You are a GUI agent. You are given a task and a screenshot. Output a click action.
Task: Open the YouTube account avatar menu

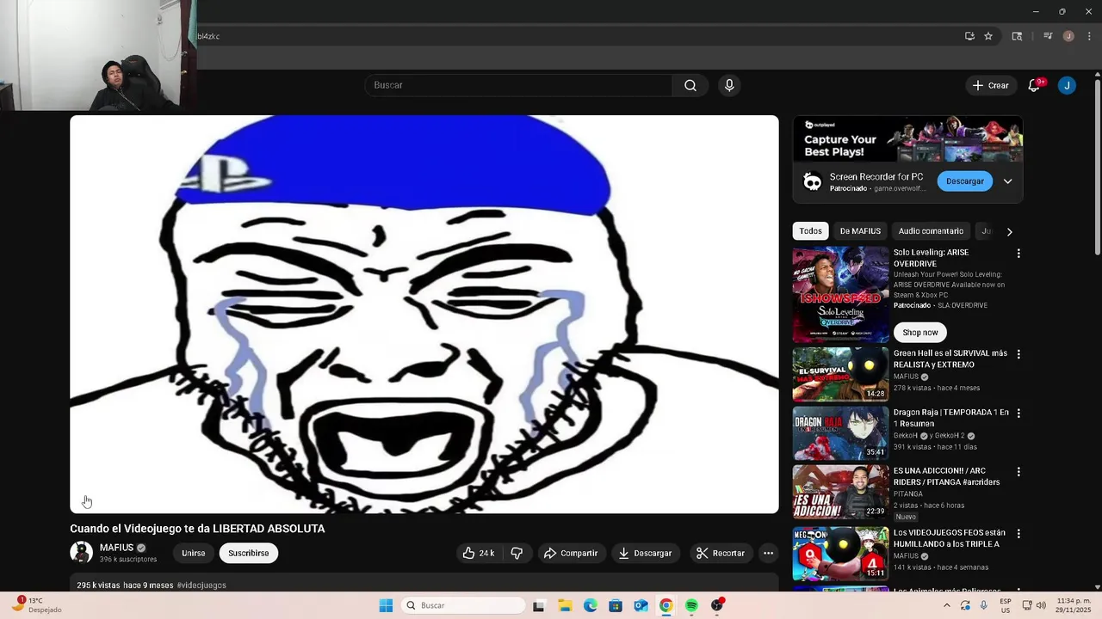tap(1067, 85)
